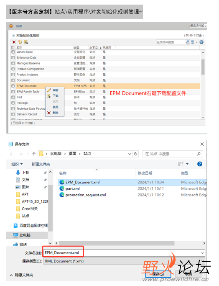Click the view layout icon in save dialog
Image resolution: width=219 pixels, height=286 pixels.
[x=181, y=164]
